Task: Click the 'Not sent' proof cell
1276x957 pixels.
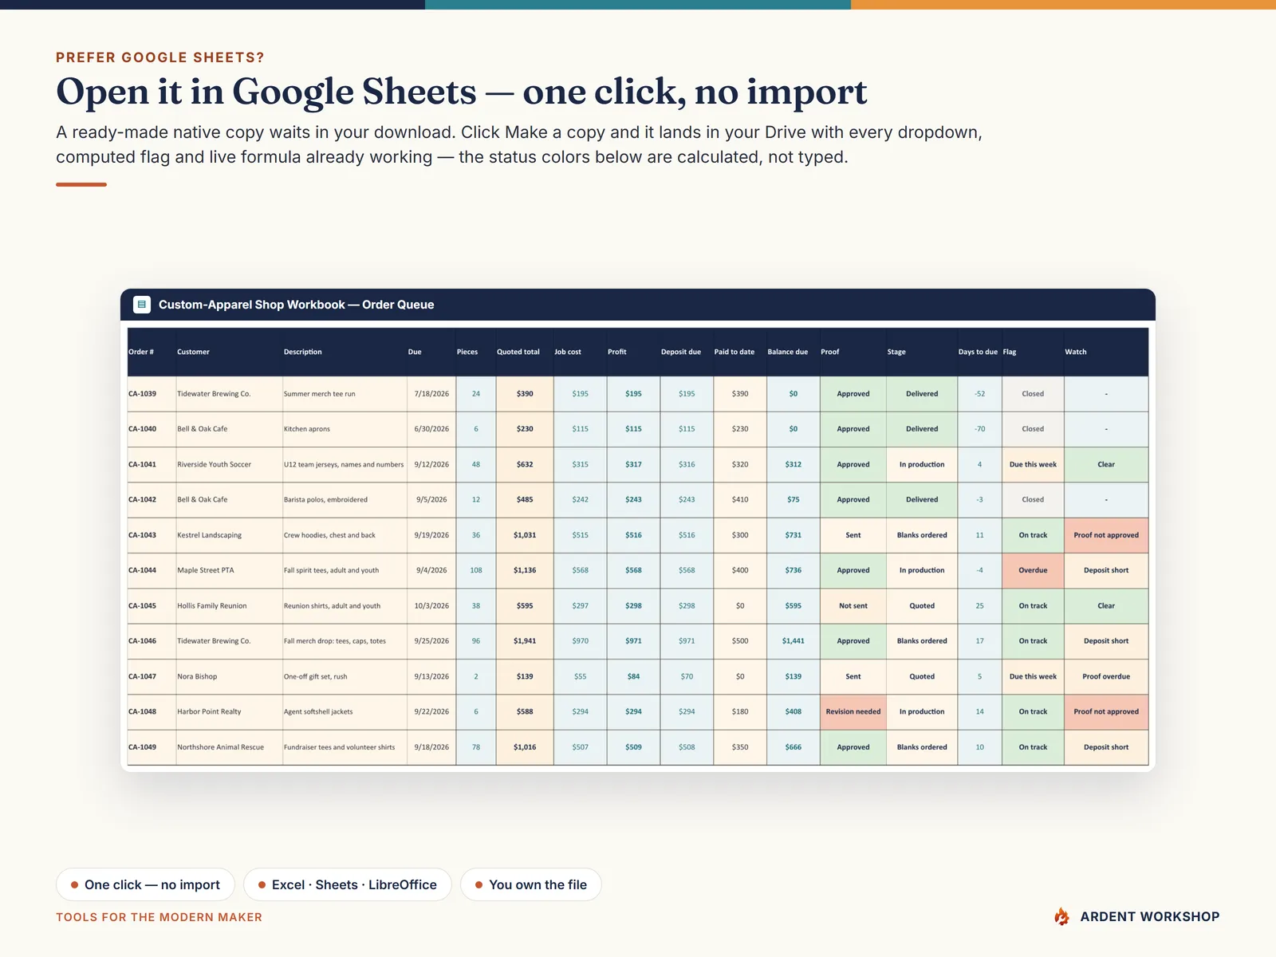Action: pos(853,606)
